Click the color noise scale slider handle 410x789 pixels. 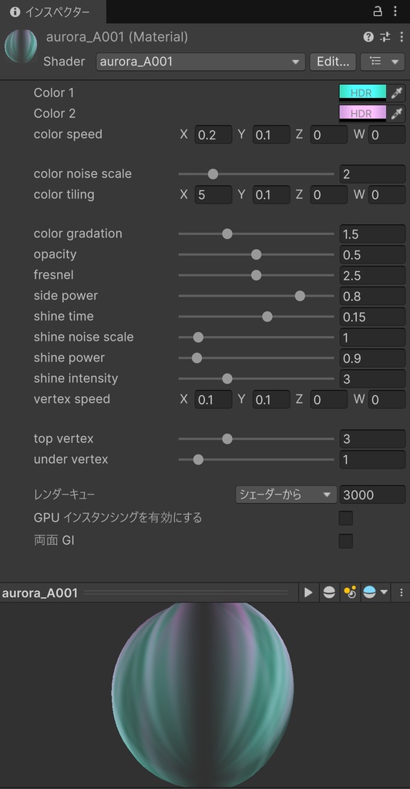click(213, 174)
